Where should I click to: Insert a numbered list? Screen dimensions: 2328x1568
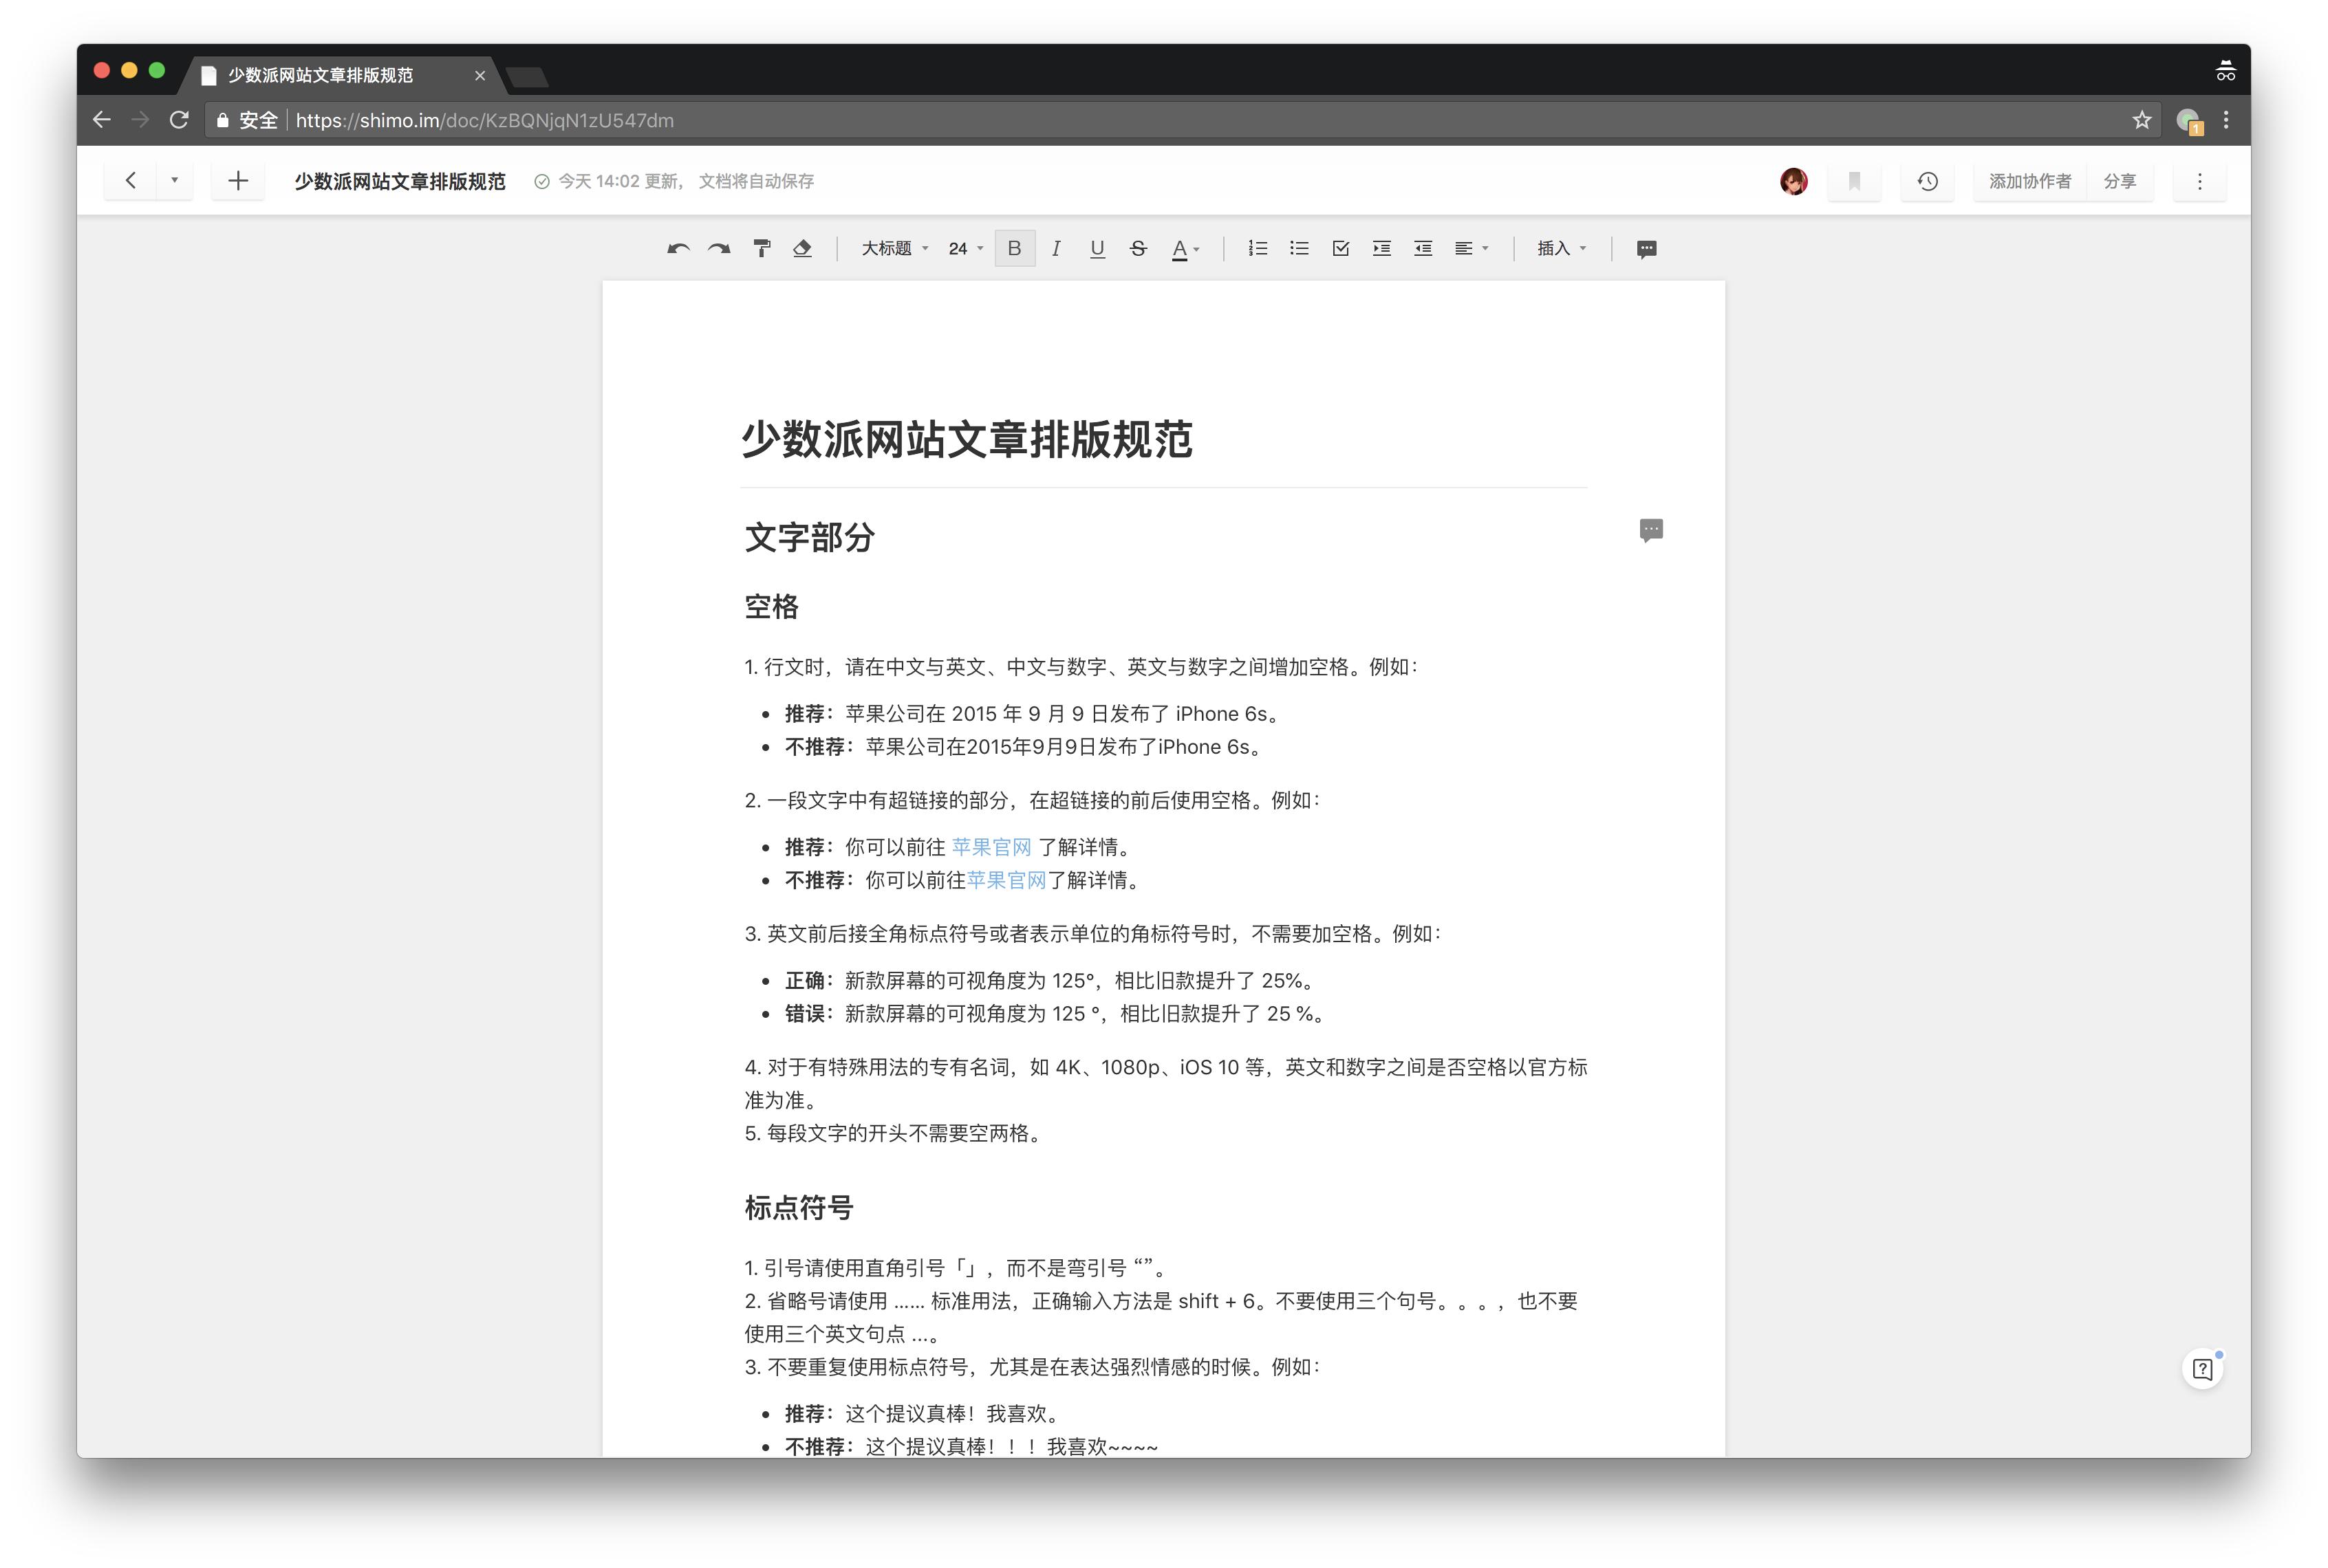click(x=1258, y=249)
